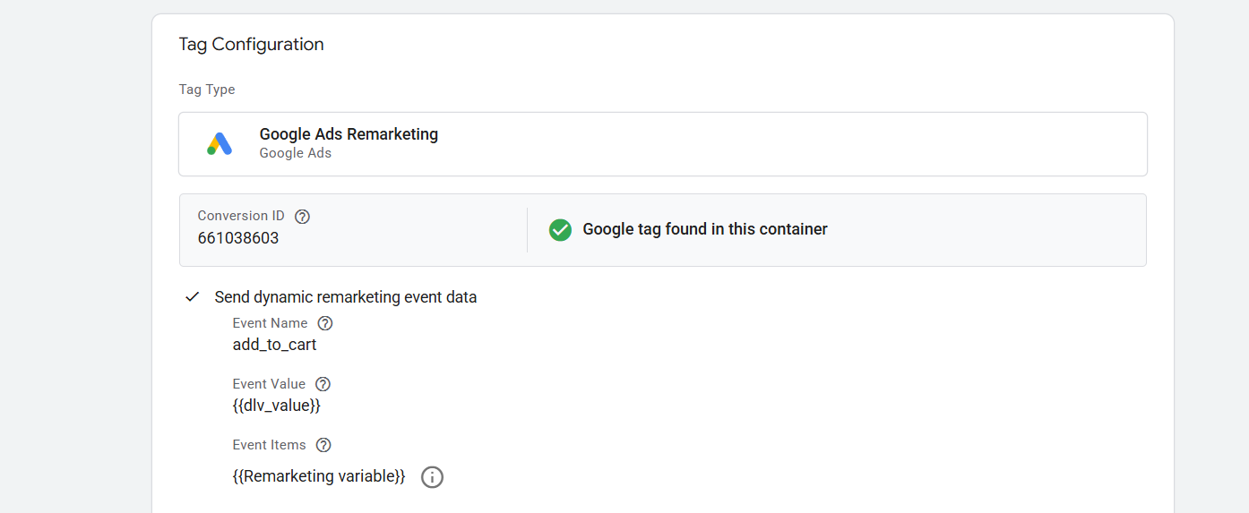
Task: Click the Tag Configuration heading
Action: pos(251,45)
